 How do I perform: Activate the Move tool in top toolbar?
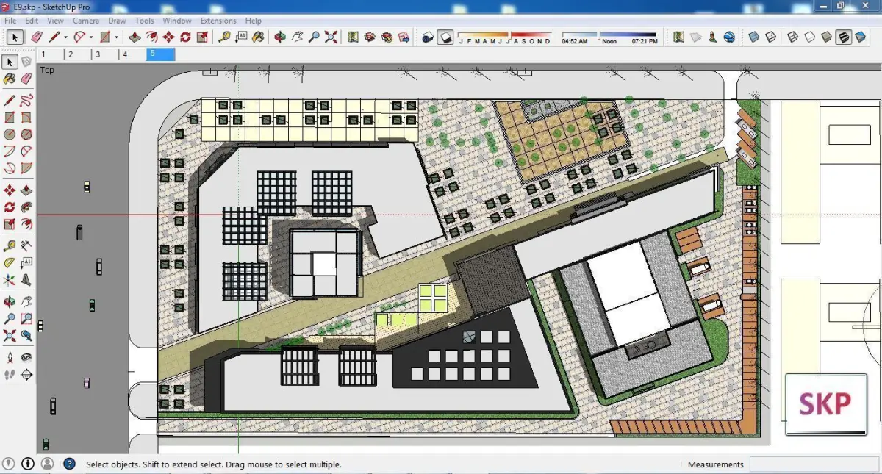(168, 37)
